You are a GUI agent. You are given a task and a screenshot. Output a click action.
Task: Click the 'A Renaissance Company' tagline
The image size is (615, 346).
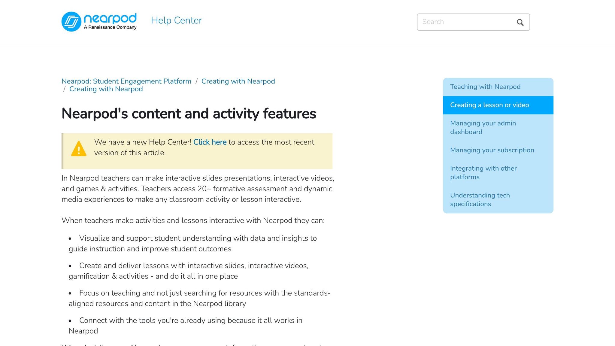pyautogui.click(x=110, y=27)
